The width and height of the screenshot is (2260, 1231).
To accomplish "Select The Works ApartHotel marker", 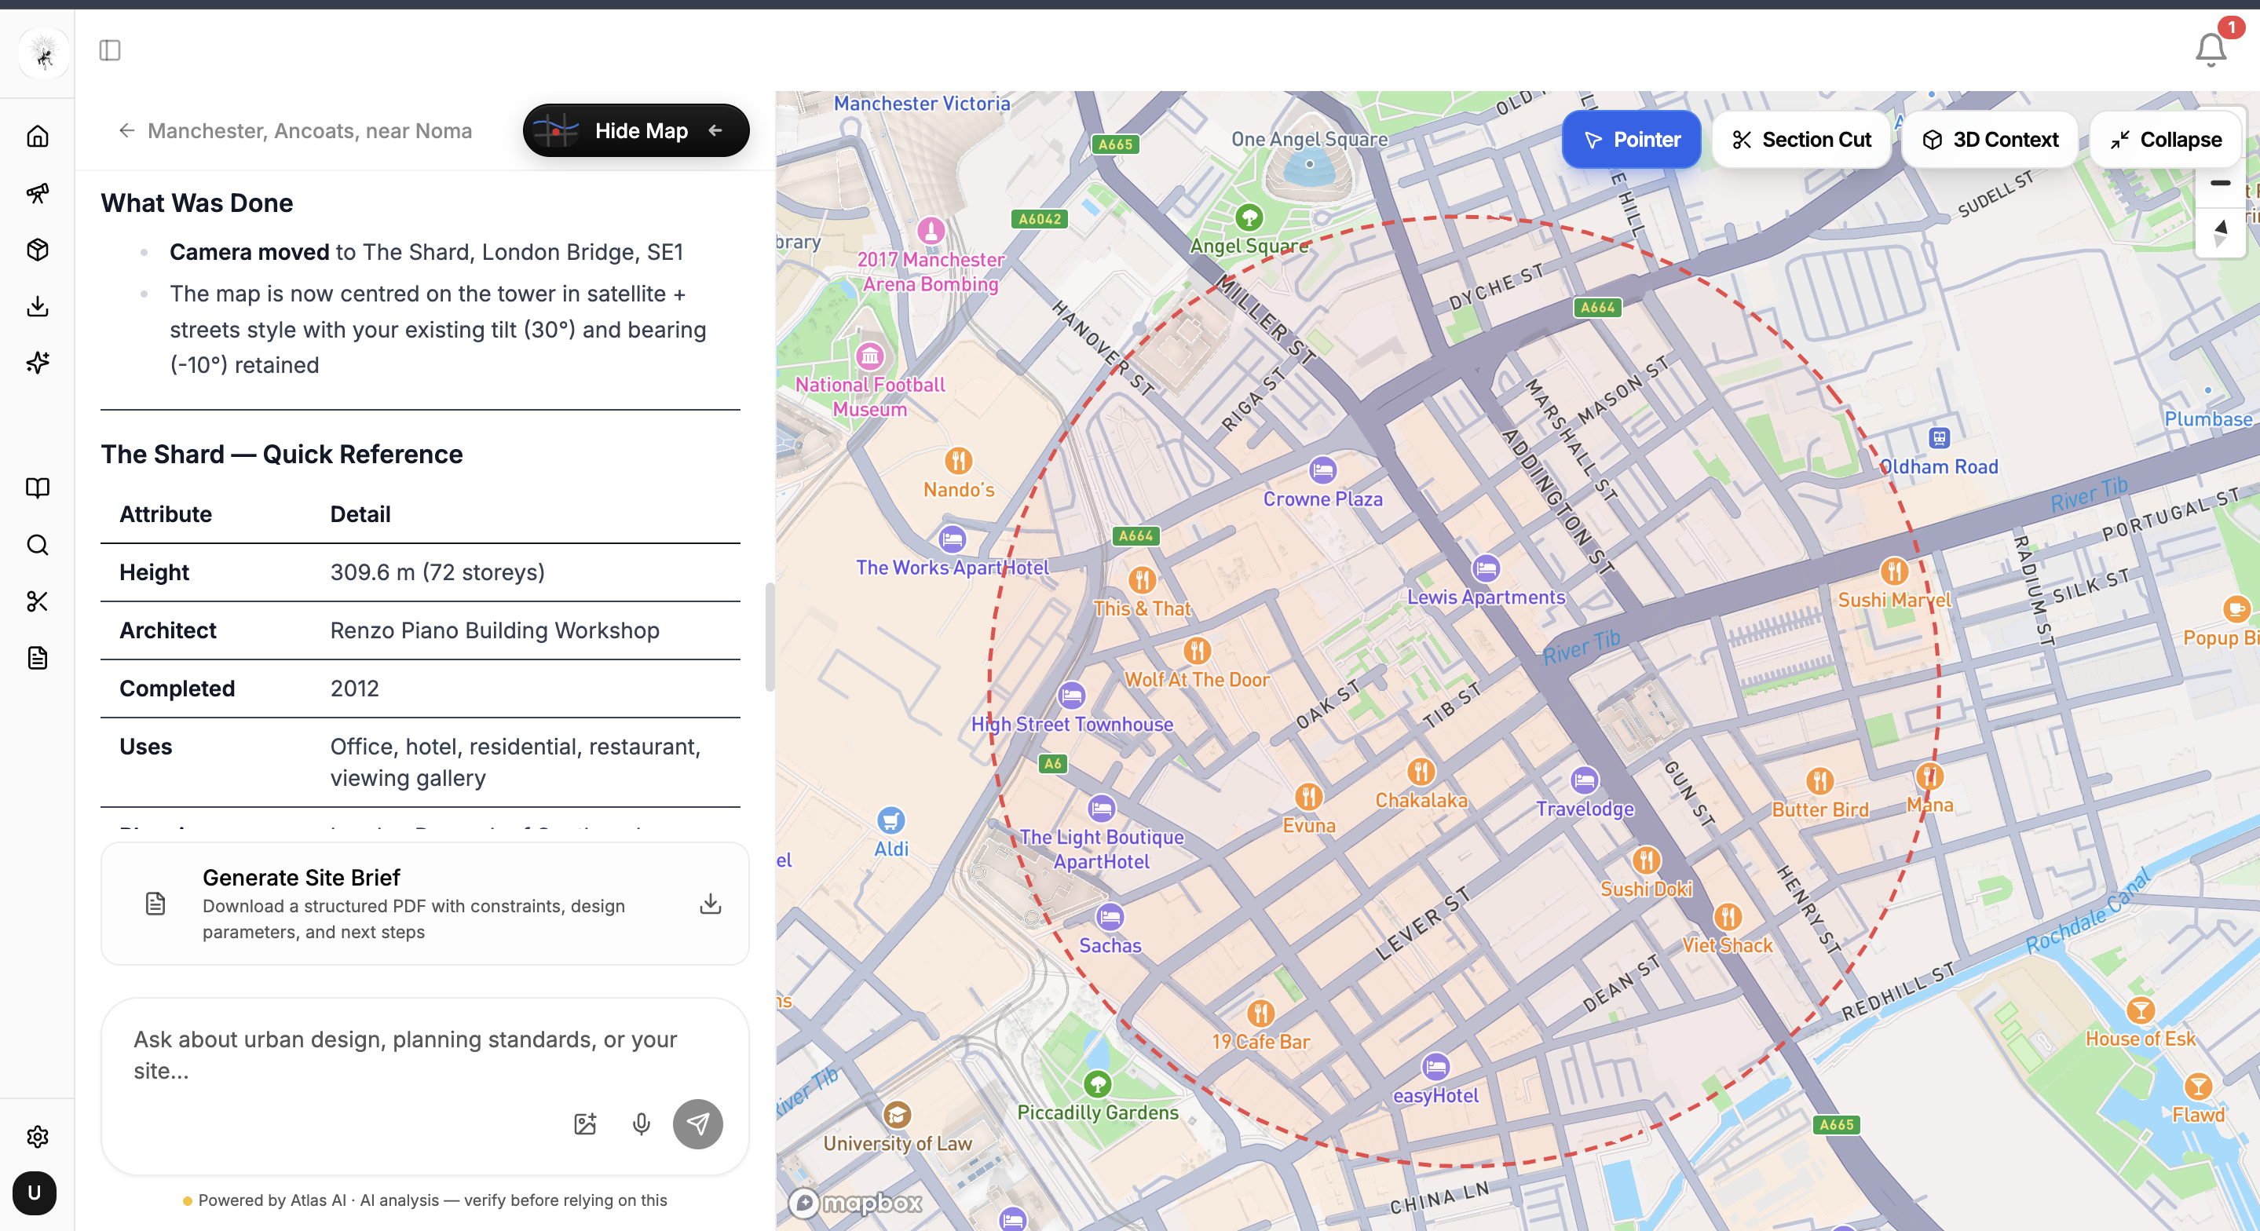I will (x=952, y=538).
